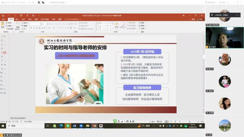Click Find (查找) in the Editing group

[x=142, y=23]
